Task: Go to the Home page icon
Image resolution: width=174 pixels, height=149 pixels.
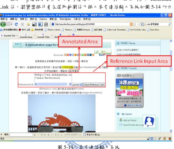Action: (x=28, y=24)
